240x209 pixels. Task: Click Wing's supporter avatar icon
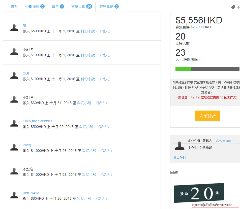click(x=14, y=147)
